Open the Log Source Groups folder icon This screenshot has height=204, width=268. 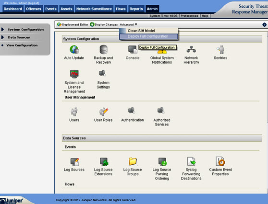pos(133,161)
